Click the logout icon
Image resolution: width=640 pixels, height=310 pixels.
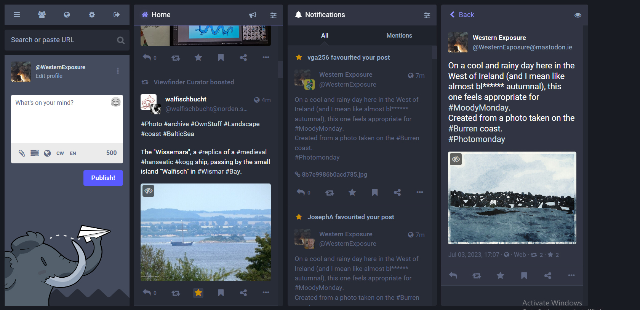pyautogui.click(x=117, y=15)
